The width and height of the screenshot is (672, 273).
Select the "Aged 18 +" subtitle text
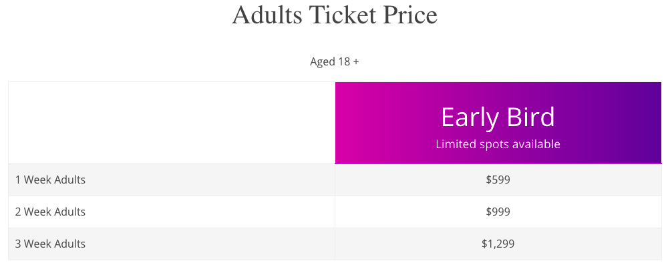334,62
